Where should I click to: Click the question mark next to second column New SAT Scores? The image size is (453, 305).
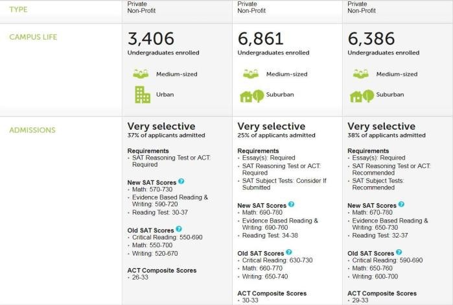click(x=291, y=204)
